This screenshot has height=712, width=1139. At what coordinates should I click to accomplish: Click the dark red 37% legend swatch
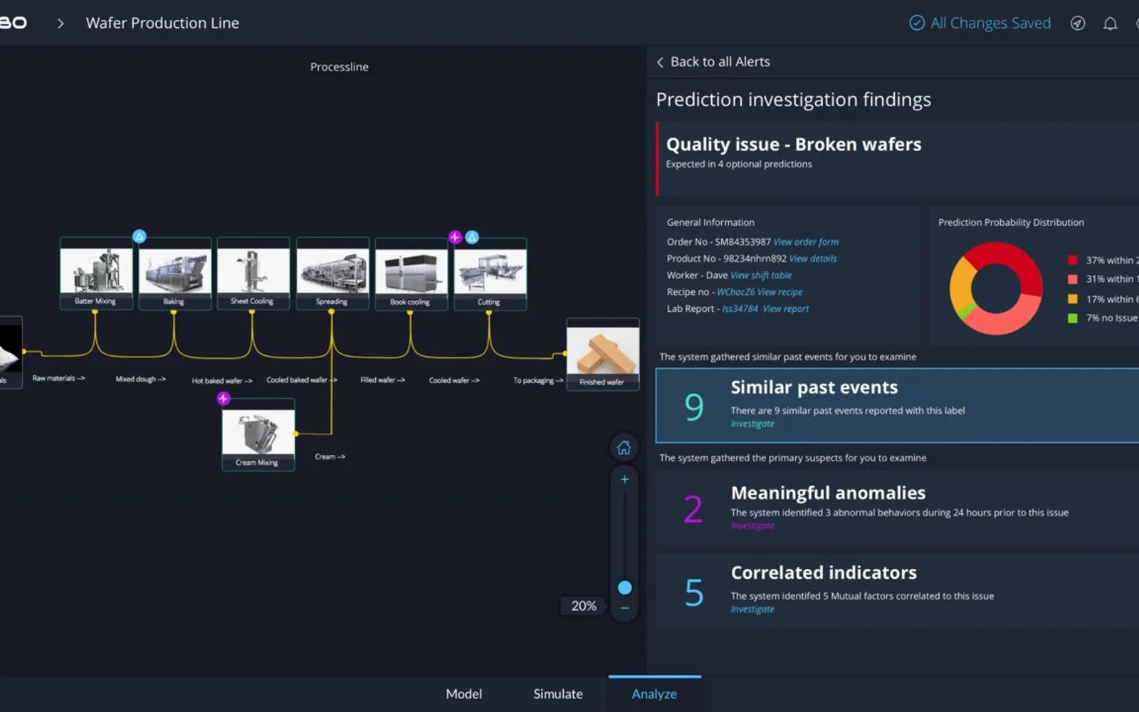(1073, 261)
